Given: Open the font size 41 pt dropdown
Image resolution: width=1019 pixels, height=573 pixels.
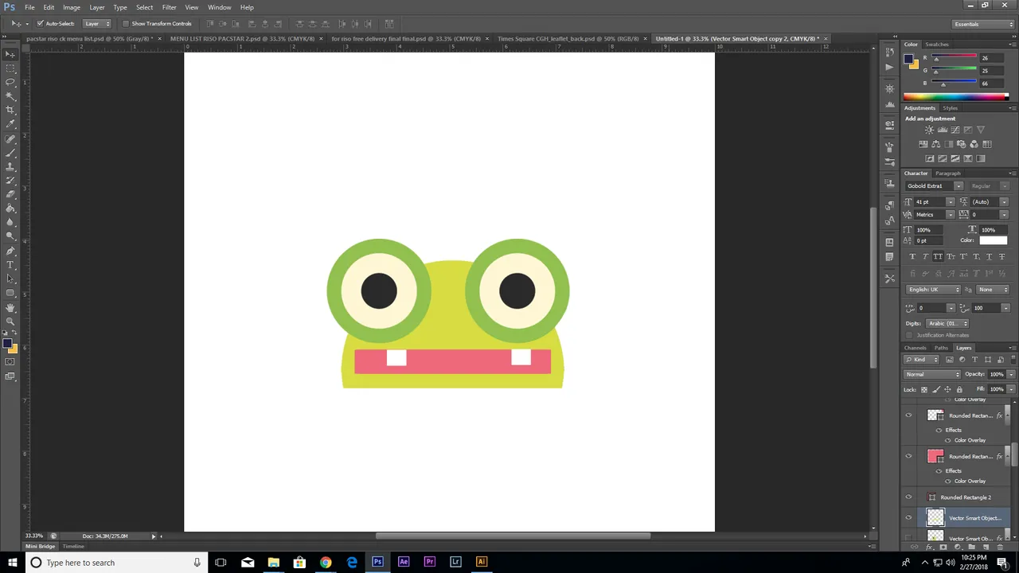Looking at the screenshot, I should 950,201.
